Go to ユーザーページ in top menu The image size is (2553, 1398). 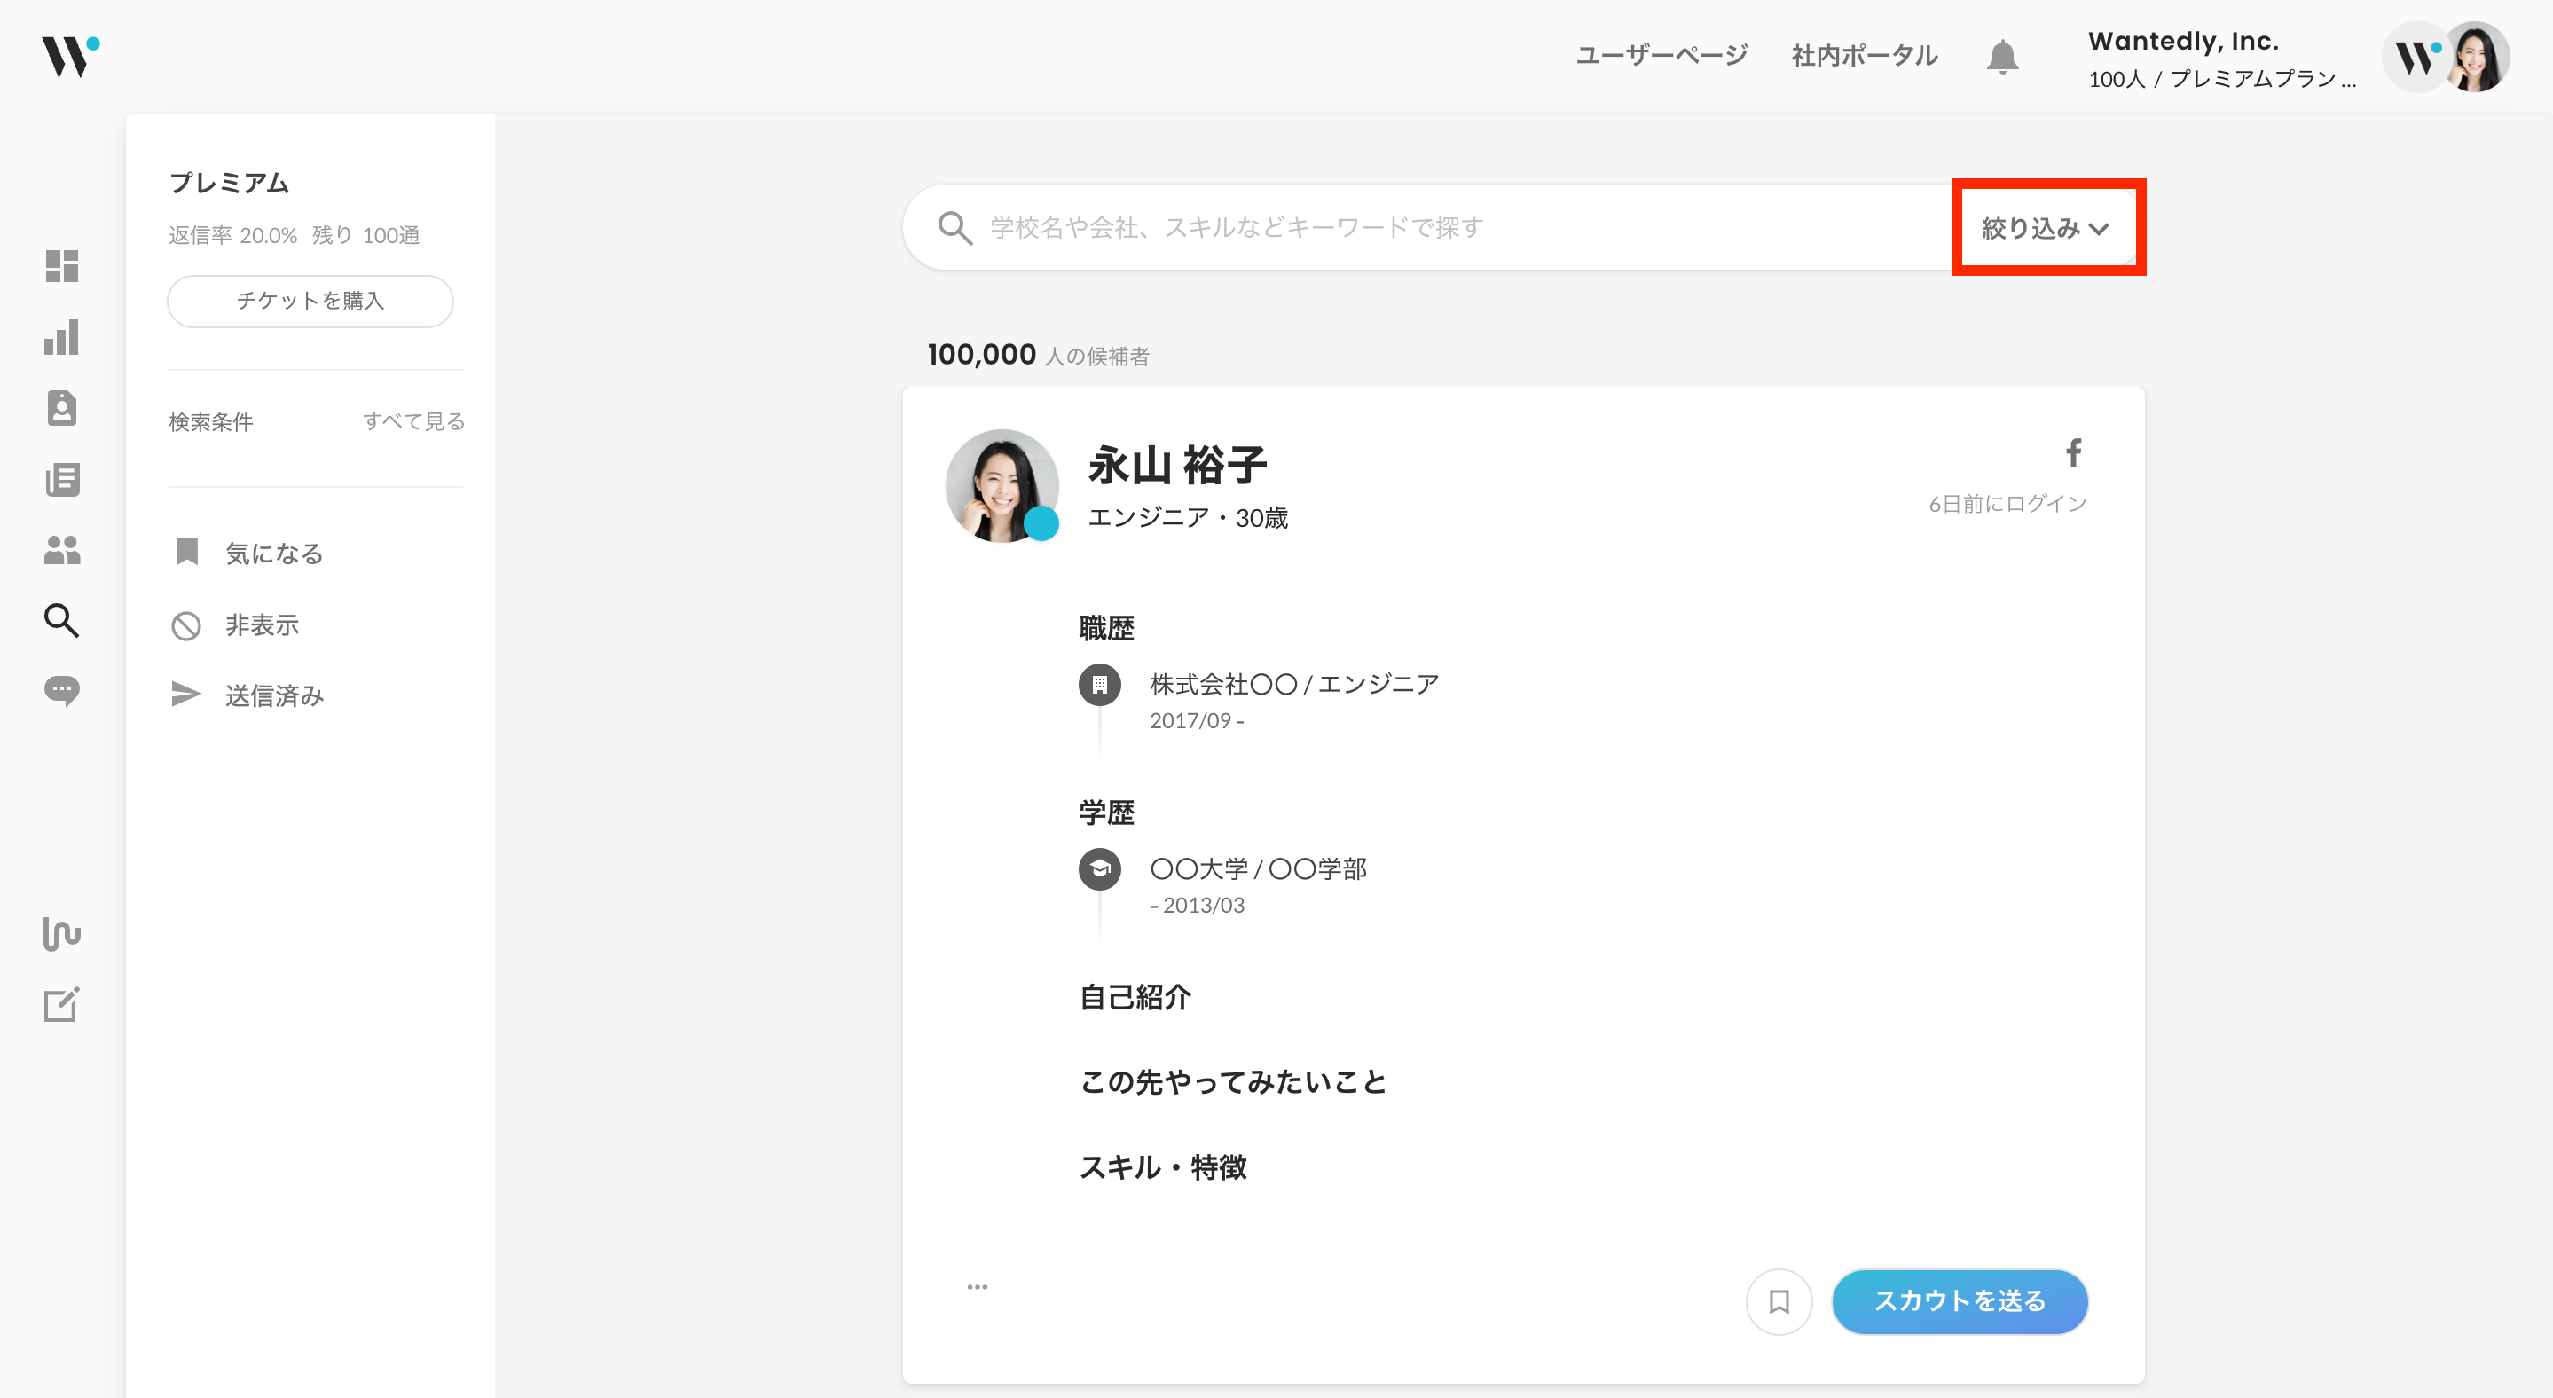(1663, 56)
